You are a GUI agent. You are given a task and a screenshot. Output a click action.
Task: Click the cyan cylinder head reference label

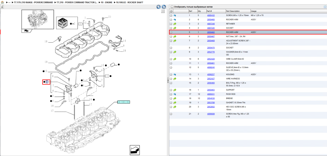(x=124, y=102)
